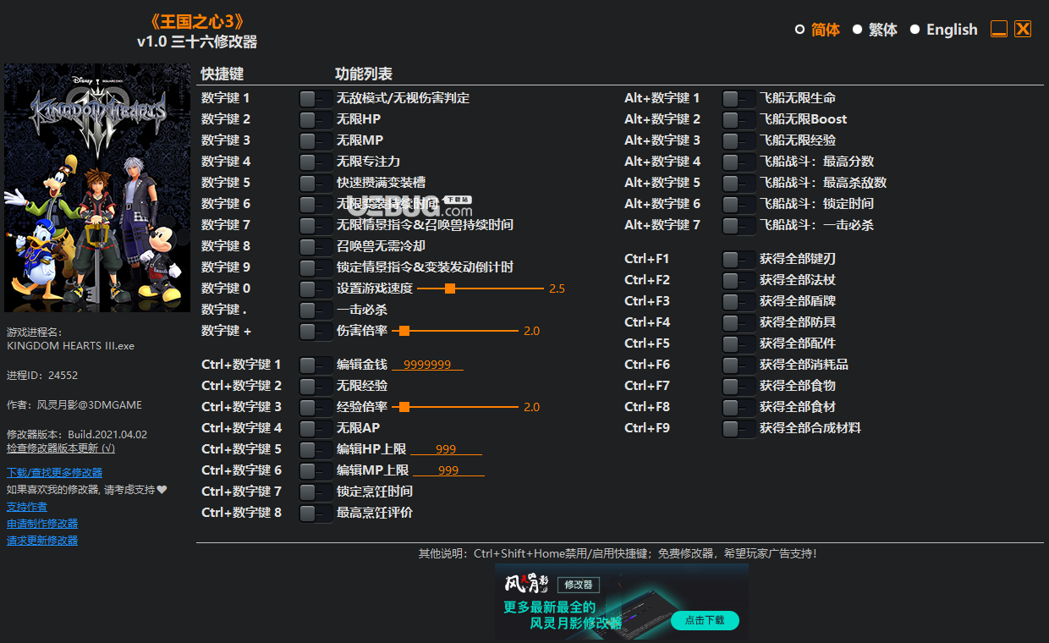1049x643 pixels.
Task: Toggle 飞船战斗：最高分数 switch
Action: point(739,162)
